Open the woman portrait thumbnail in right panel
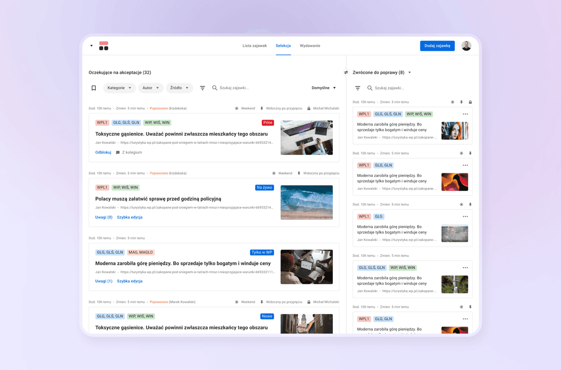This screenshot has height=370, width=561. click(454, 131)
